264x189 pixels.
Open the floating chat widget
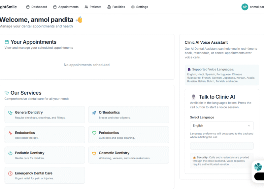pyautogui.click(x=258, y=167)
